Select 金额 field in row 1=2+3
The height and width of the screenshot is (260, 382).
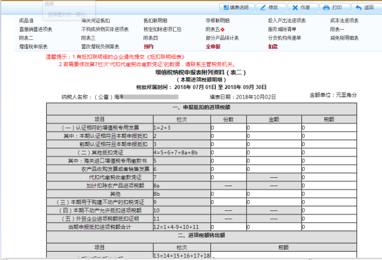[x=274, y=128]
